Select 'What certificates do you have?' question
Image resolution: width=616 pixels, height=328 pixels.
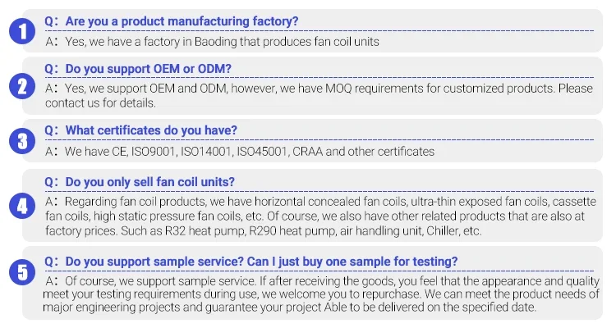click(x=151, y=130)
